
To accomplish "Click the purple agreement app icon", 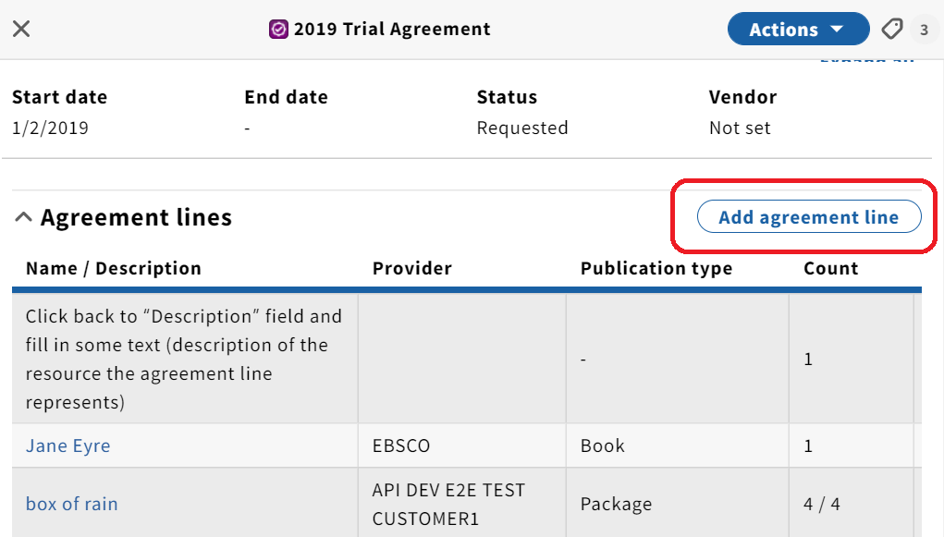I will (x=278, y=29).
